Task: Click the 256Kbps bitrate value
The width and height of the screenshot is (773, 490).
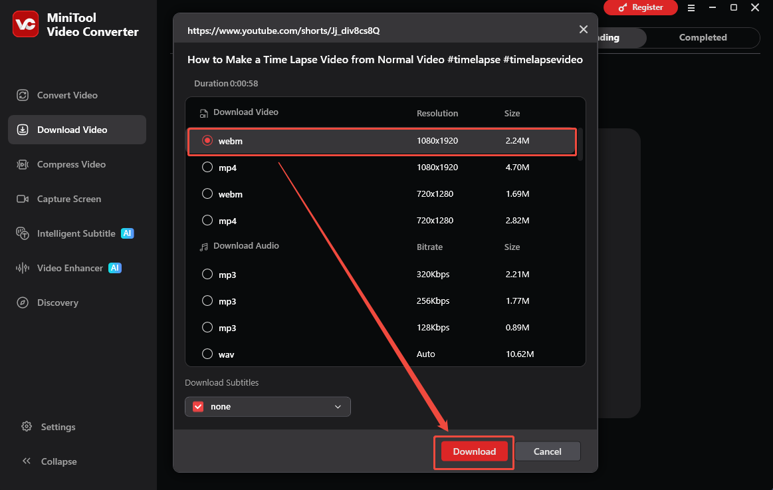Action: click(x=433, y=301)
